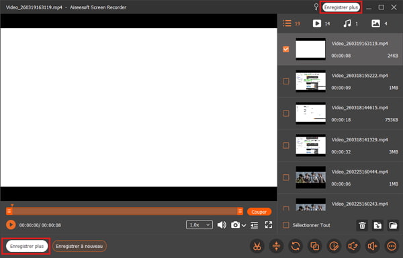The image size is (403, 258).
Task: Click file name Video_260318141329.mp4
Action: [359, 140]
